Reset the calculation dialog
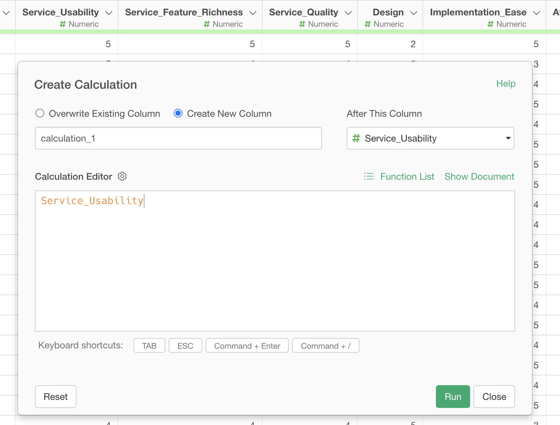Image resolution: width=560 pixels, height=425 pixels. tap(56, 397)
